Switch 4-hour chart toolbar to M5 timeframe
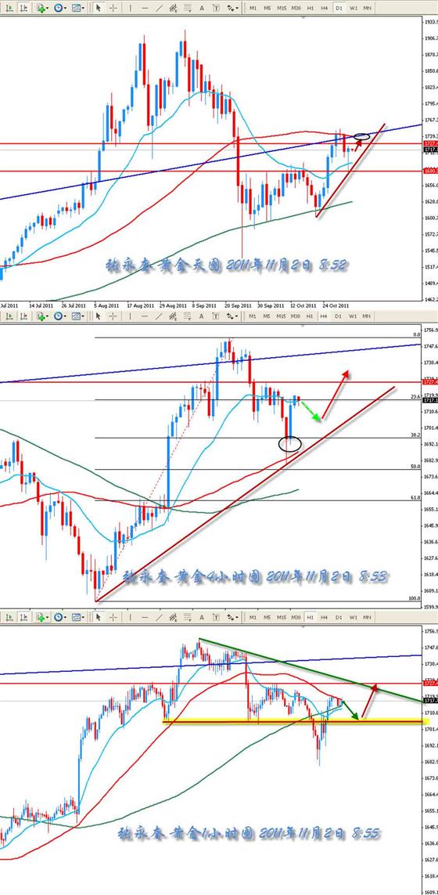 tap(267, 316)
